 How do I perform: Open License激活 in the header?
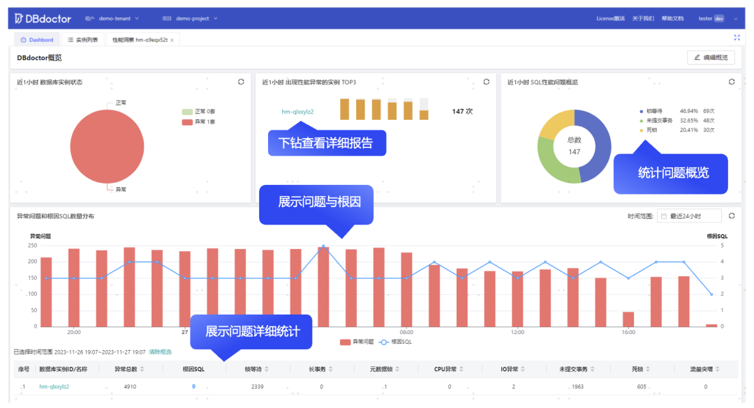pyautogui.click(x=610, y=19)
